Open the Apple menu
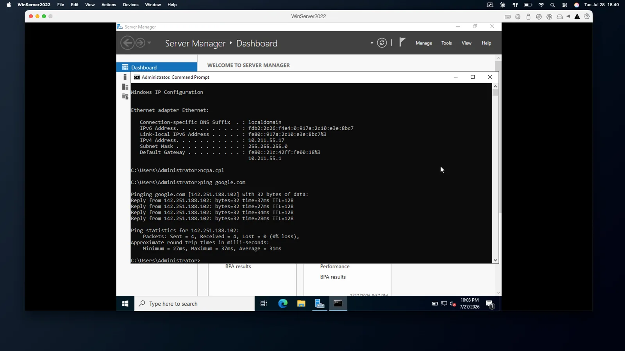625x351 pixels. tap(9, 5)
